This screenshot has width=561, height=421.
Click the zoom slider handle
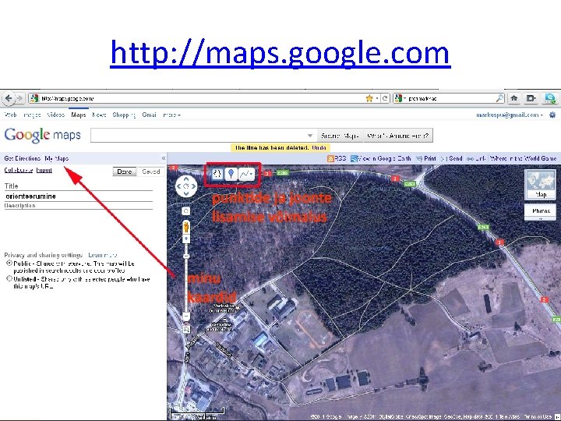point(186,256)
